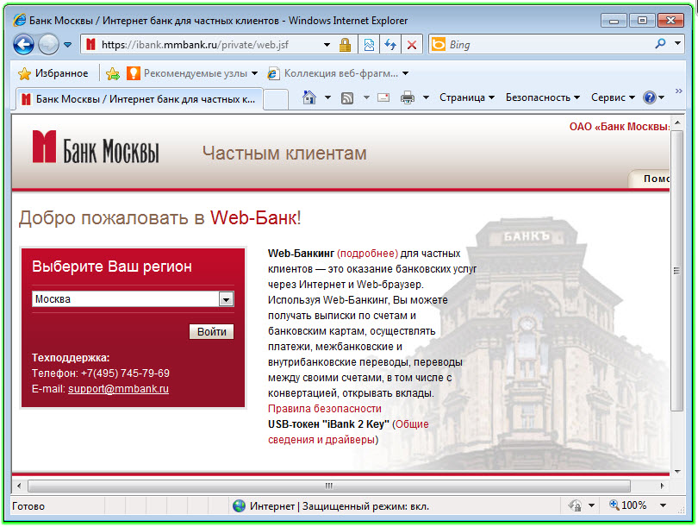Click the Read Mail envelope icon

(383, 97)
